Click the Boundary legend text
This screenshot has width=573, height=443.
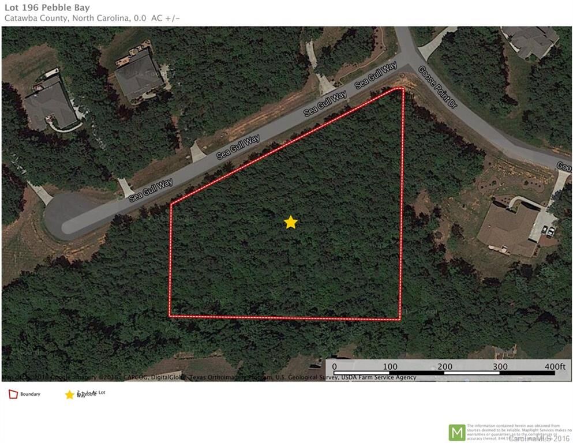(31, 394)
